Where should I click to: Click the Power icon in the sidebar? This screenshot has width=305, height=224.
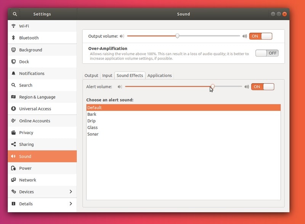[14, 168]
